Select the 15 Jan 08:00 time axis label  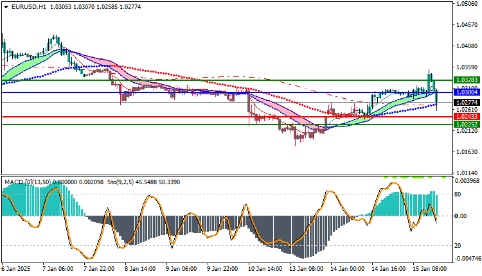click(429, 269)
